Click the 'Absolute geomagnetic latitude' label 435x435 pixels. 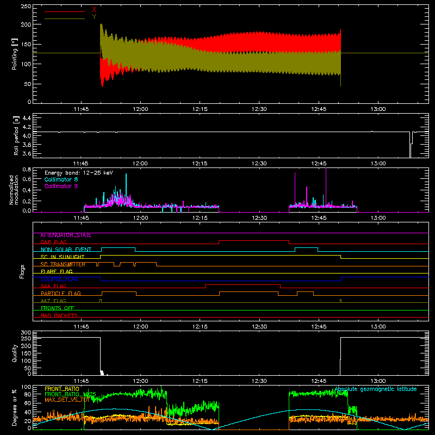pos(376,389)
